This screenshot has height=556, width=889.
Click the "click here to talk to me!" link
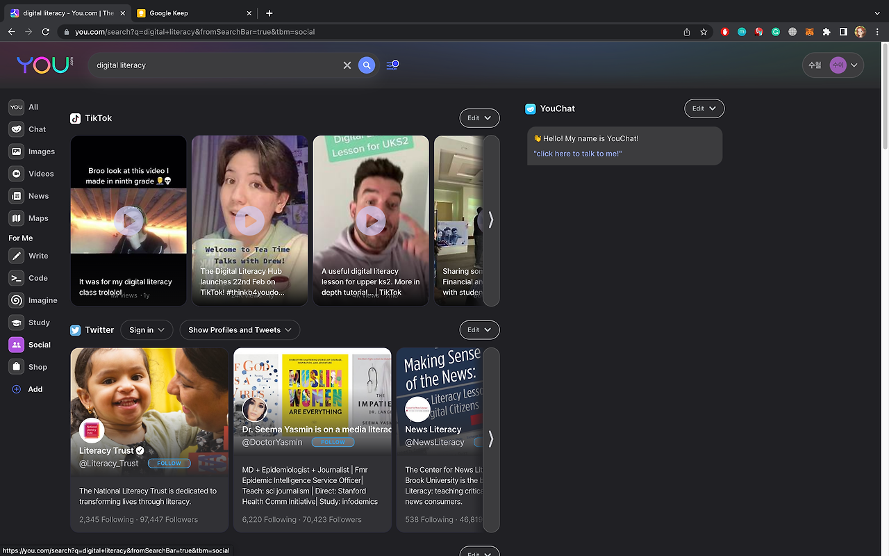578,154
